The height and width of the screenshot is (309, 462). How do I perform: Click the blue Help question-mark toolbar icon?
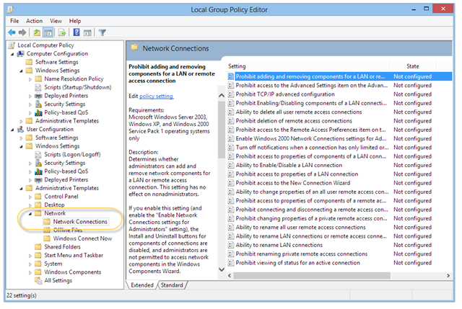(76, 32)
